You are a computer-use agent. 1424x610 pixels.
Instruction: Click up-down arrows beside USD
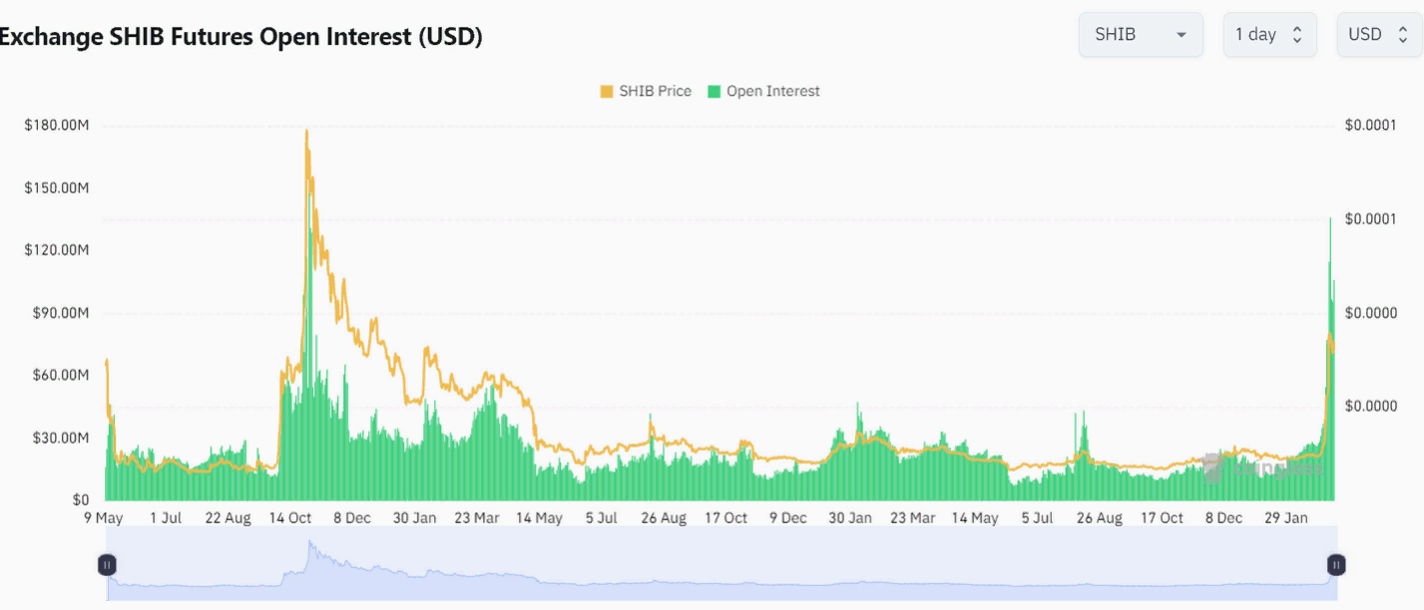click(1402, 35)
